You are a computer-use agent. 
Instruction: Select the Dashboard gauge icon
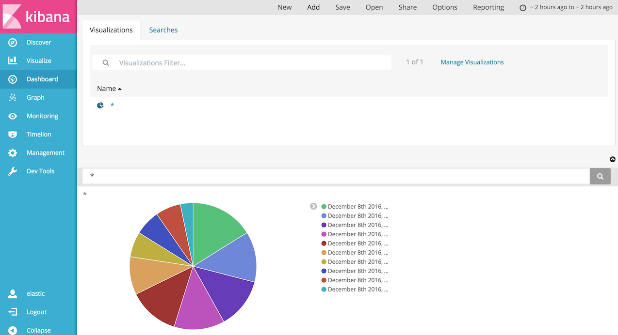[13, 79]
